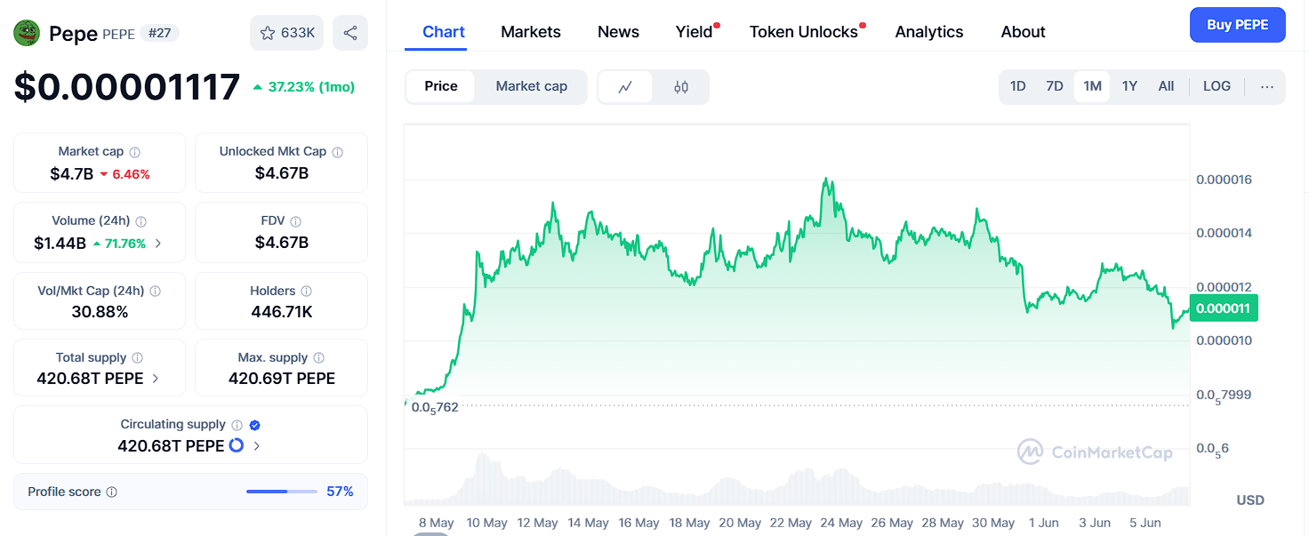Show info icon for Circulating supply
Screen dimensions: 1309x536
click(237, 425)
